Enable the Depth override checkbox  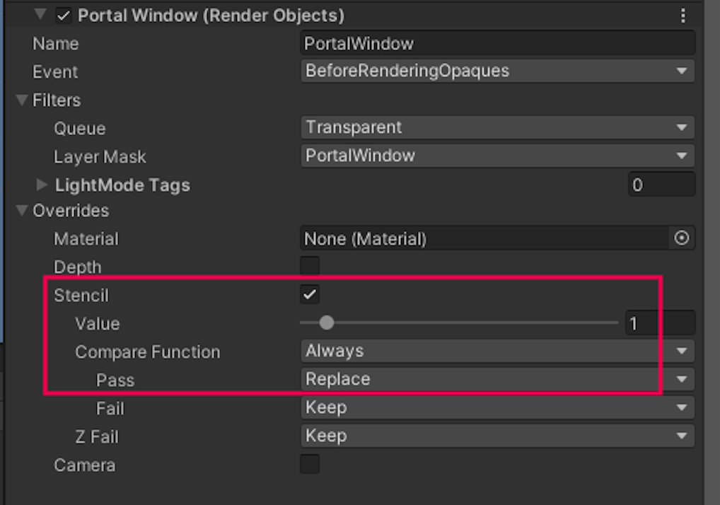point(310,267)
